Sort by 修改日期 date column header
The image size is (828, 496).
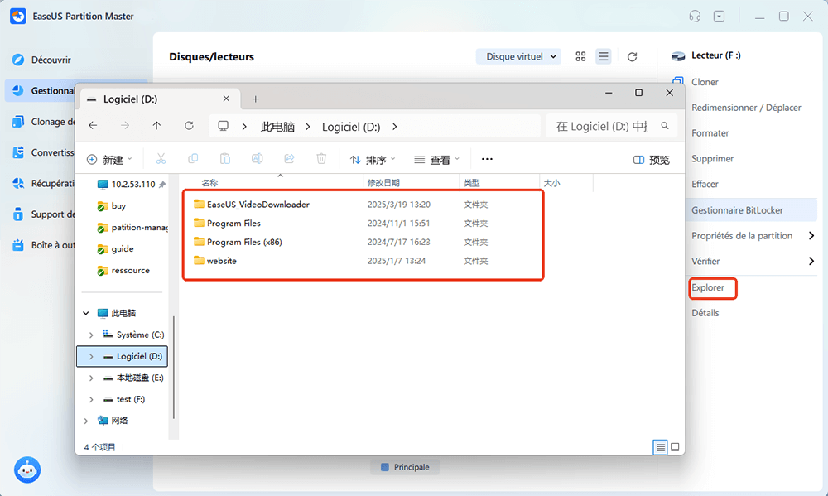coord(383,183)
